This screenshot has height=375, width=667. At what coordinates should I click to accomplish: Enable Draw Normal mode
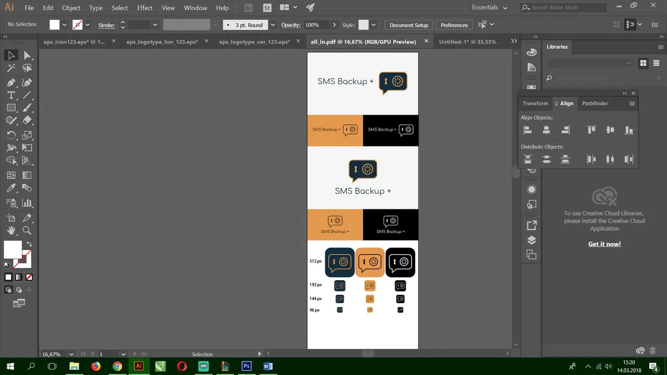coord(8,290)
